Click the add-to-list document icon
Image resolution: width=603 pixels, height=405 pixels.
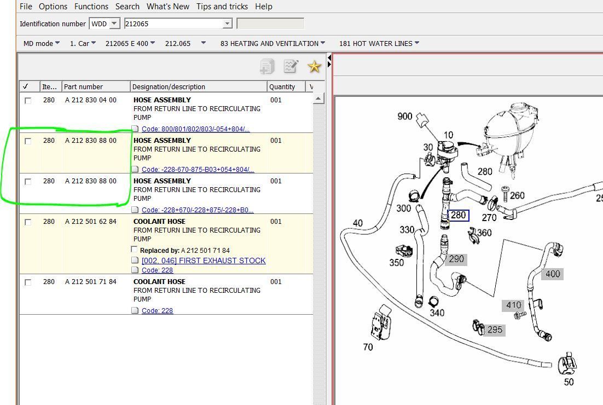click(267, 67)
